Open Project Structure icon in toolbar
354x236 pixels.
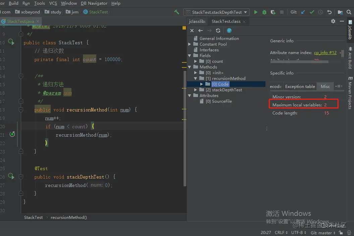point(340,12)
